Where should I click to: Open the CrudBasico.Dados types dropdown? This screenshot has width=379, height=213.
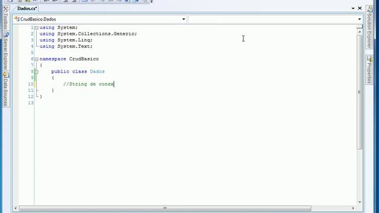tap(184, 19)
